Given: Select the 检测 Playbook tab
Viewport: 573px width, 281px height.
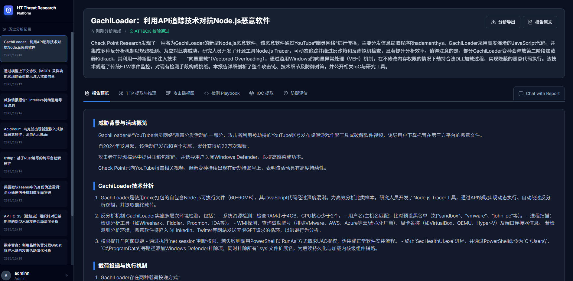Looking at the screenshot, I should 222,93.
